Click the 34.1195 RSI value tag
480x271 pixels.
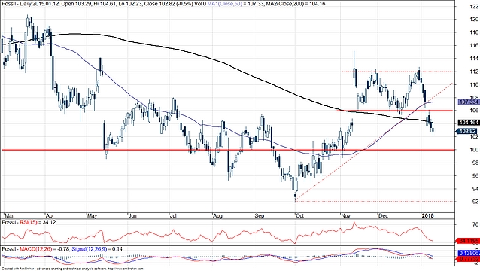[467, 241]
